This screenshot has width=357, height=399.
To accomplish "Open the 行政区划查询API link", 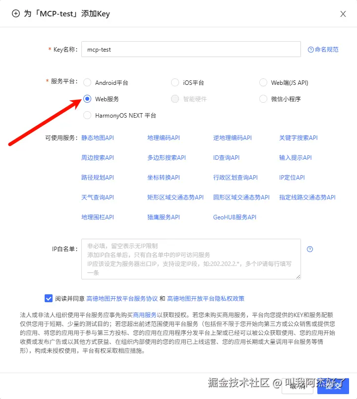I will tap(236, 178).
